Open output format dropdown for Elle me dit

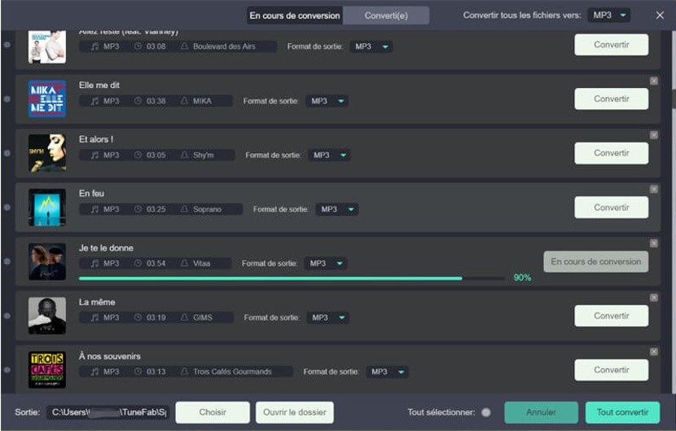pos(327,101)
